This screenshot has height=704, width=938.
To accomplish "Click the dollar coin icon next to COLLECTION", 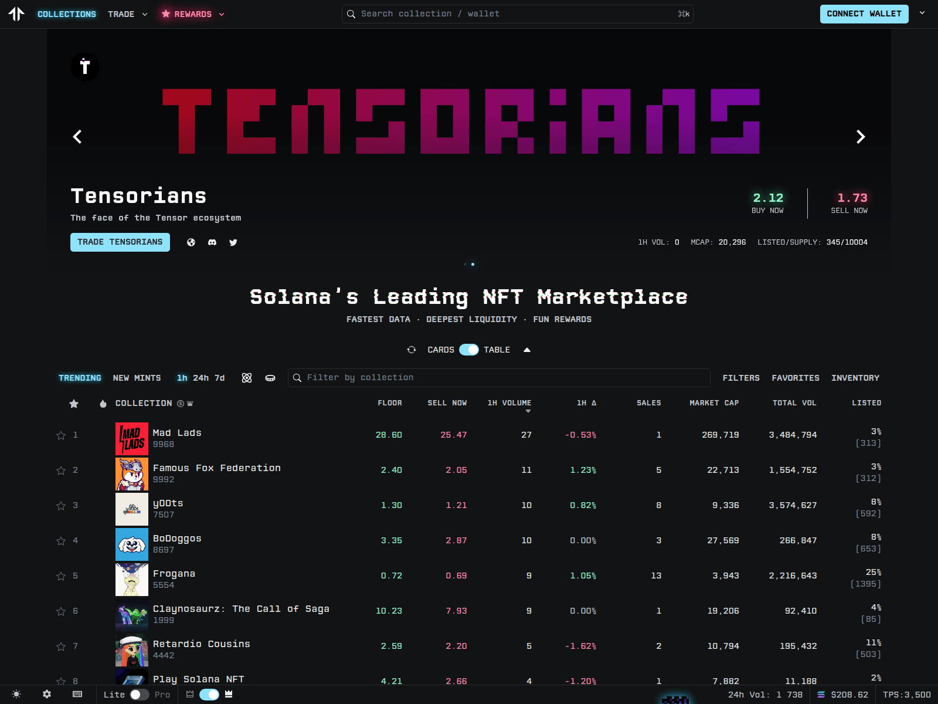I will coord(181,404).
